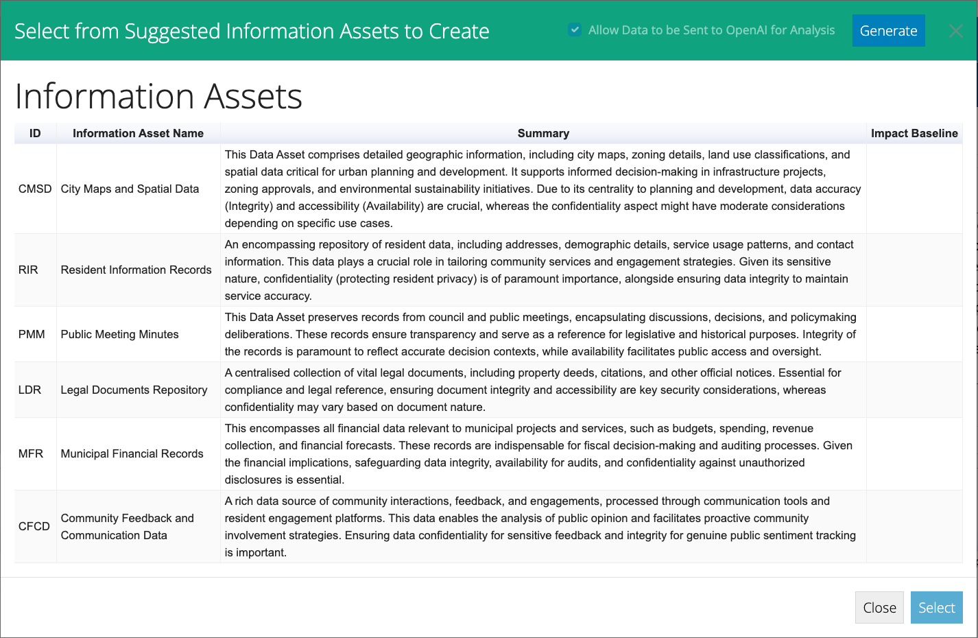Viewport: 978px width, 638px height.
Task: Click the CFCD asset ID cell
Action: pyautogui.click(x=34, y=526)
